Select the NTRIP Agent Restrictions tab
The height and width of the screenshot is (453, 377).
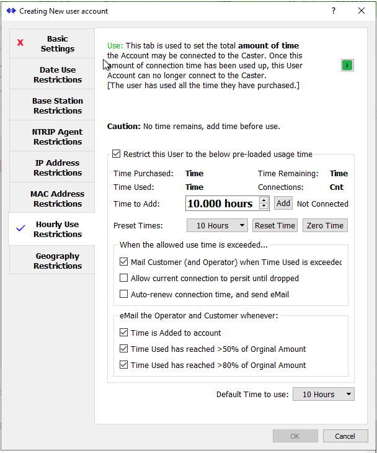click(x=57, y=137)
